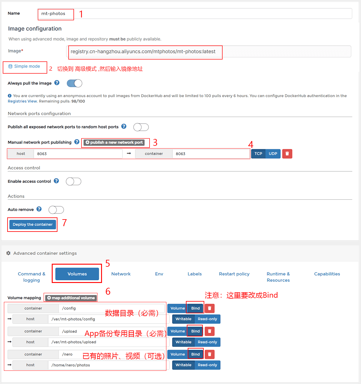Click the Always pull the image help icon

[57, 83]
